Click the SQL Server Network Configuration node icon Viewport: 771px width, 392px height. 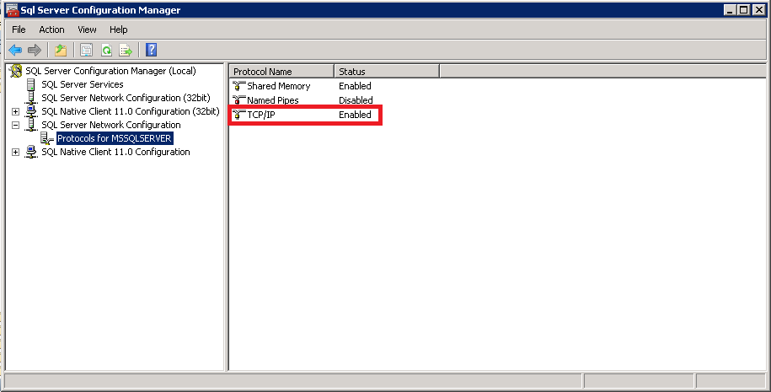pos(31,125)
